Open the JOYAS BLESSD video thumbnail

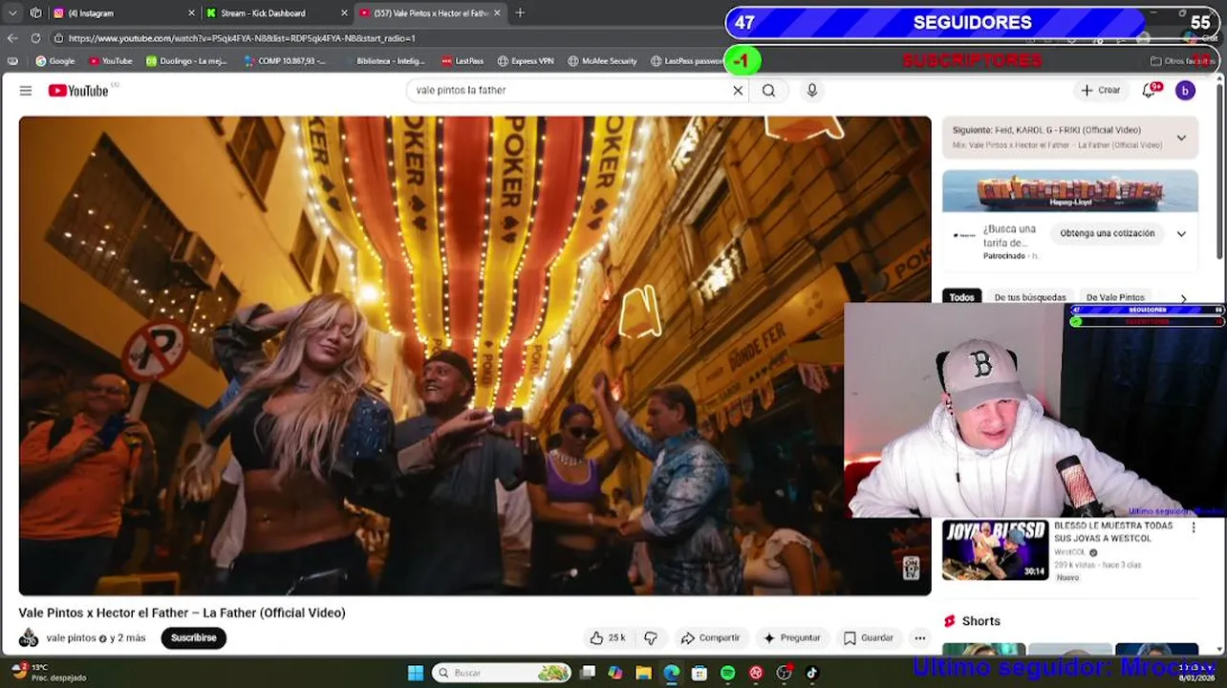pyautogui.click(x=995, y=550)
